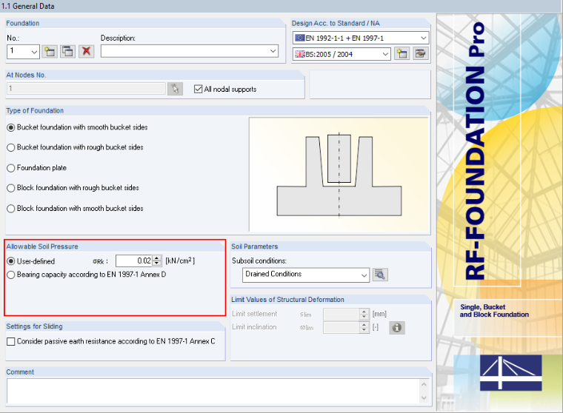The height and width of the screenshot is (413, 563).
Task: Click the Single, Bucket and Block Foundation text
Action: [x=494, y=311]
